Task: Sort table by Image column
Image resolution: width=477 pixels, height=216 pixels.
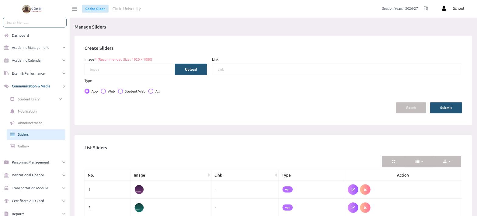Action: tap(171, 175)
